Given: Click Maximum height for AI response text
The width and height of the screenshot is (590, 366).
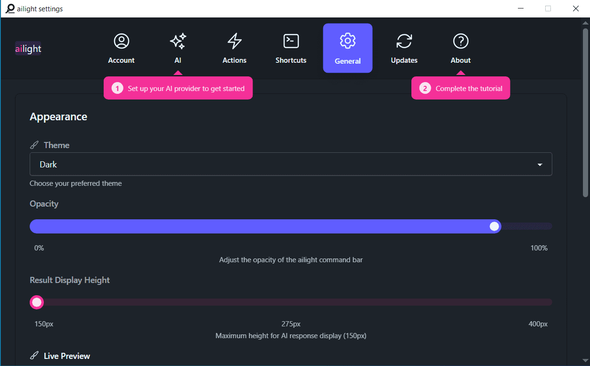Looking at the screenshot, I should click(x=291, y=336).
